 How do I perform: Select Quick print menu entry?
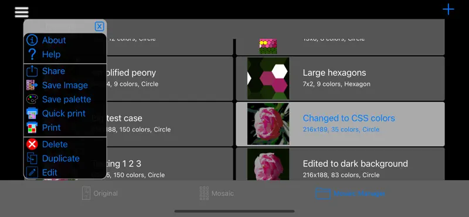pos(64,113)
